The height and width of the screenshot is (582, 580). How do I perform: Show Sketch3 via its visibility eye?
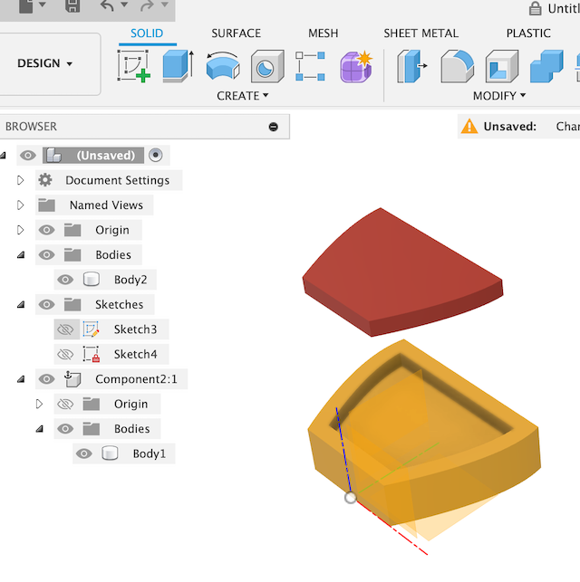point(65,329)
